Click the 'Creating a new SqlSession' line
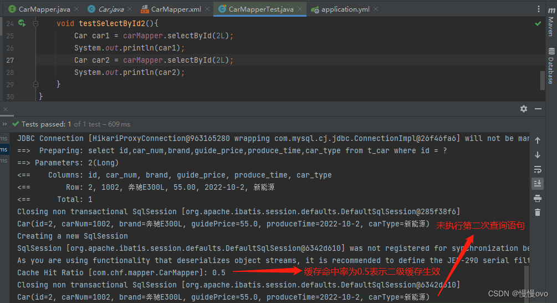Viewport: 557px width, 303px height. [x=73, y=236]
